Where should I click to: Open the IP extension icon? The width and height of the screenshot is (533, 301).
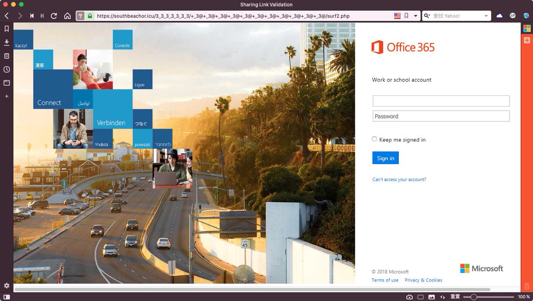(513, 16)
